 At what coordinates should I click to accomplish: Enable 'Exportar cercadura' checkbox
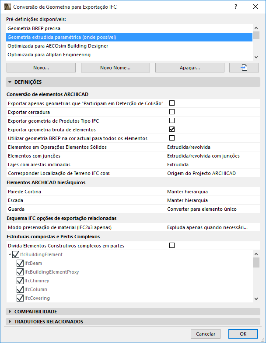point(172,112)
